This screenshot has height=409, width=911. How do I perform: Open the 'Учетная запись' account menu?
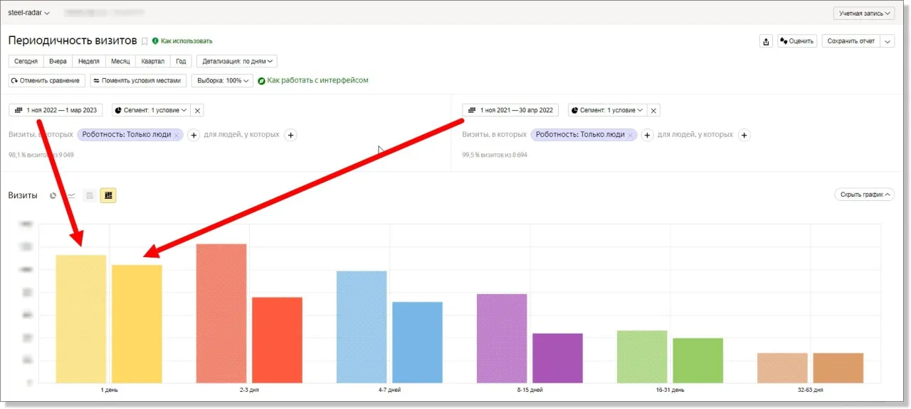pyautogui.click(x=863, y=13)
